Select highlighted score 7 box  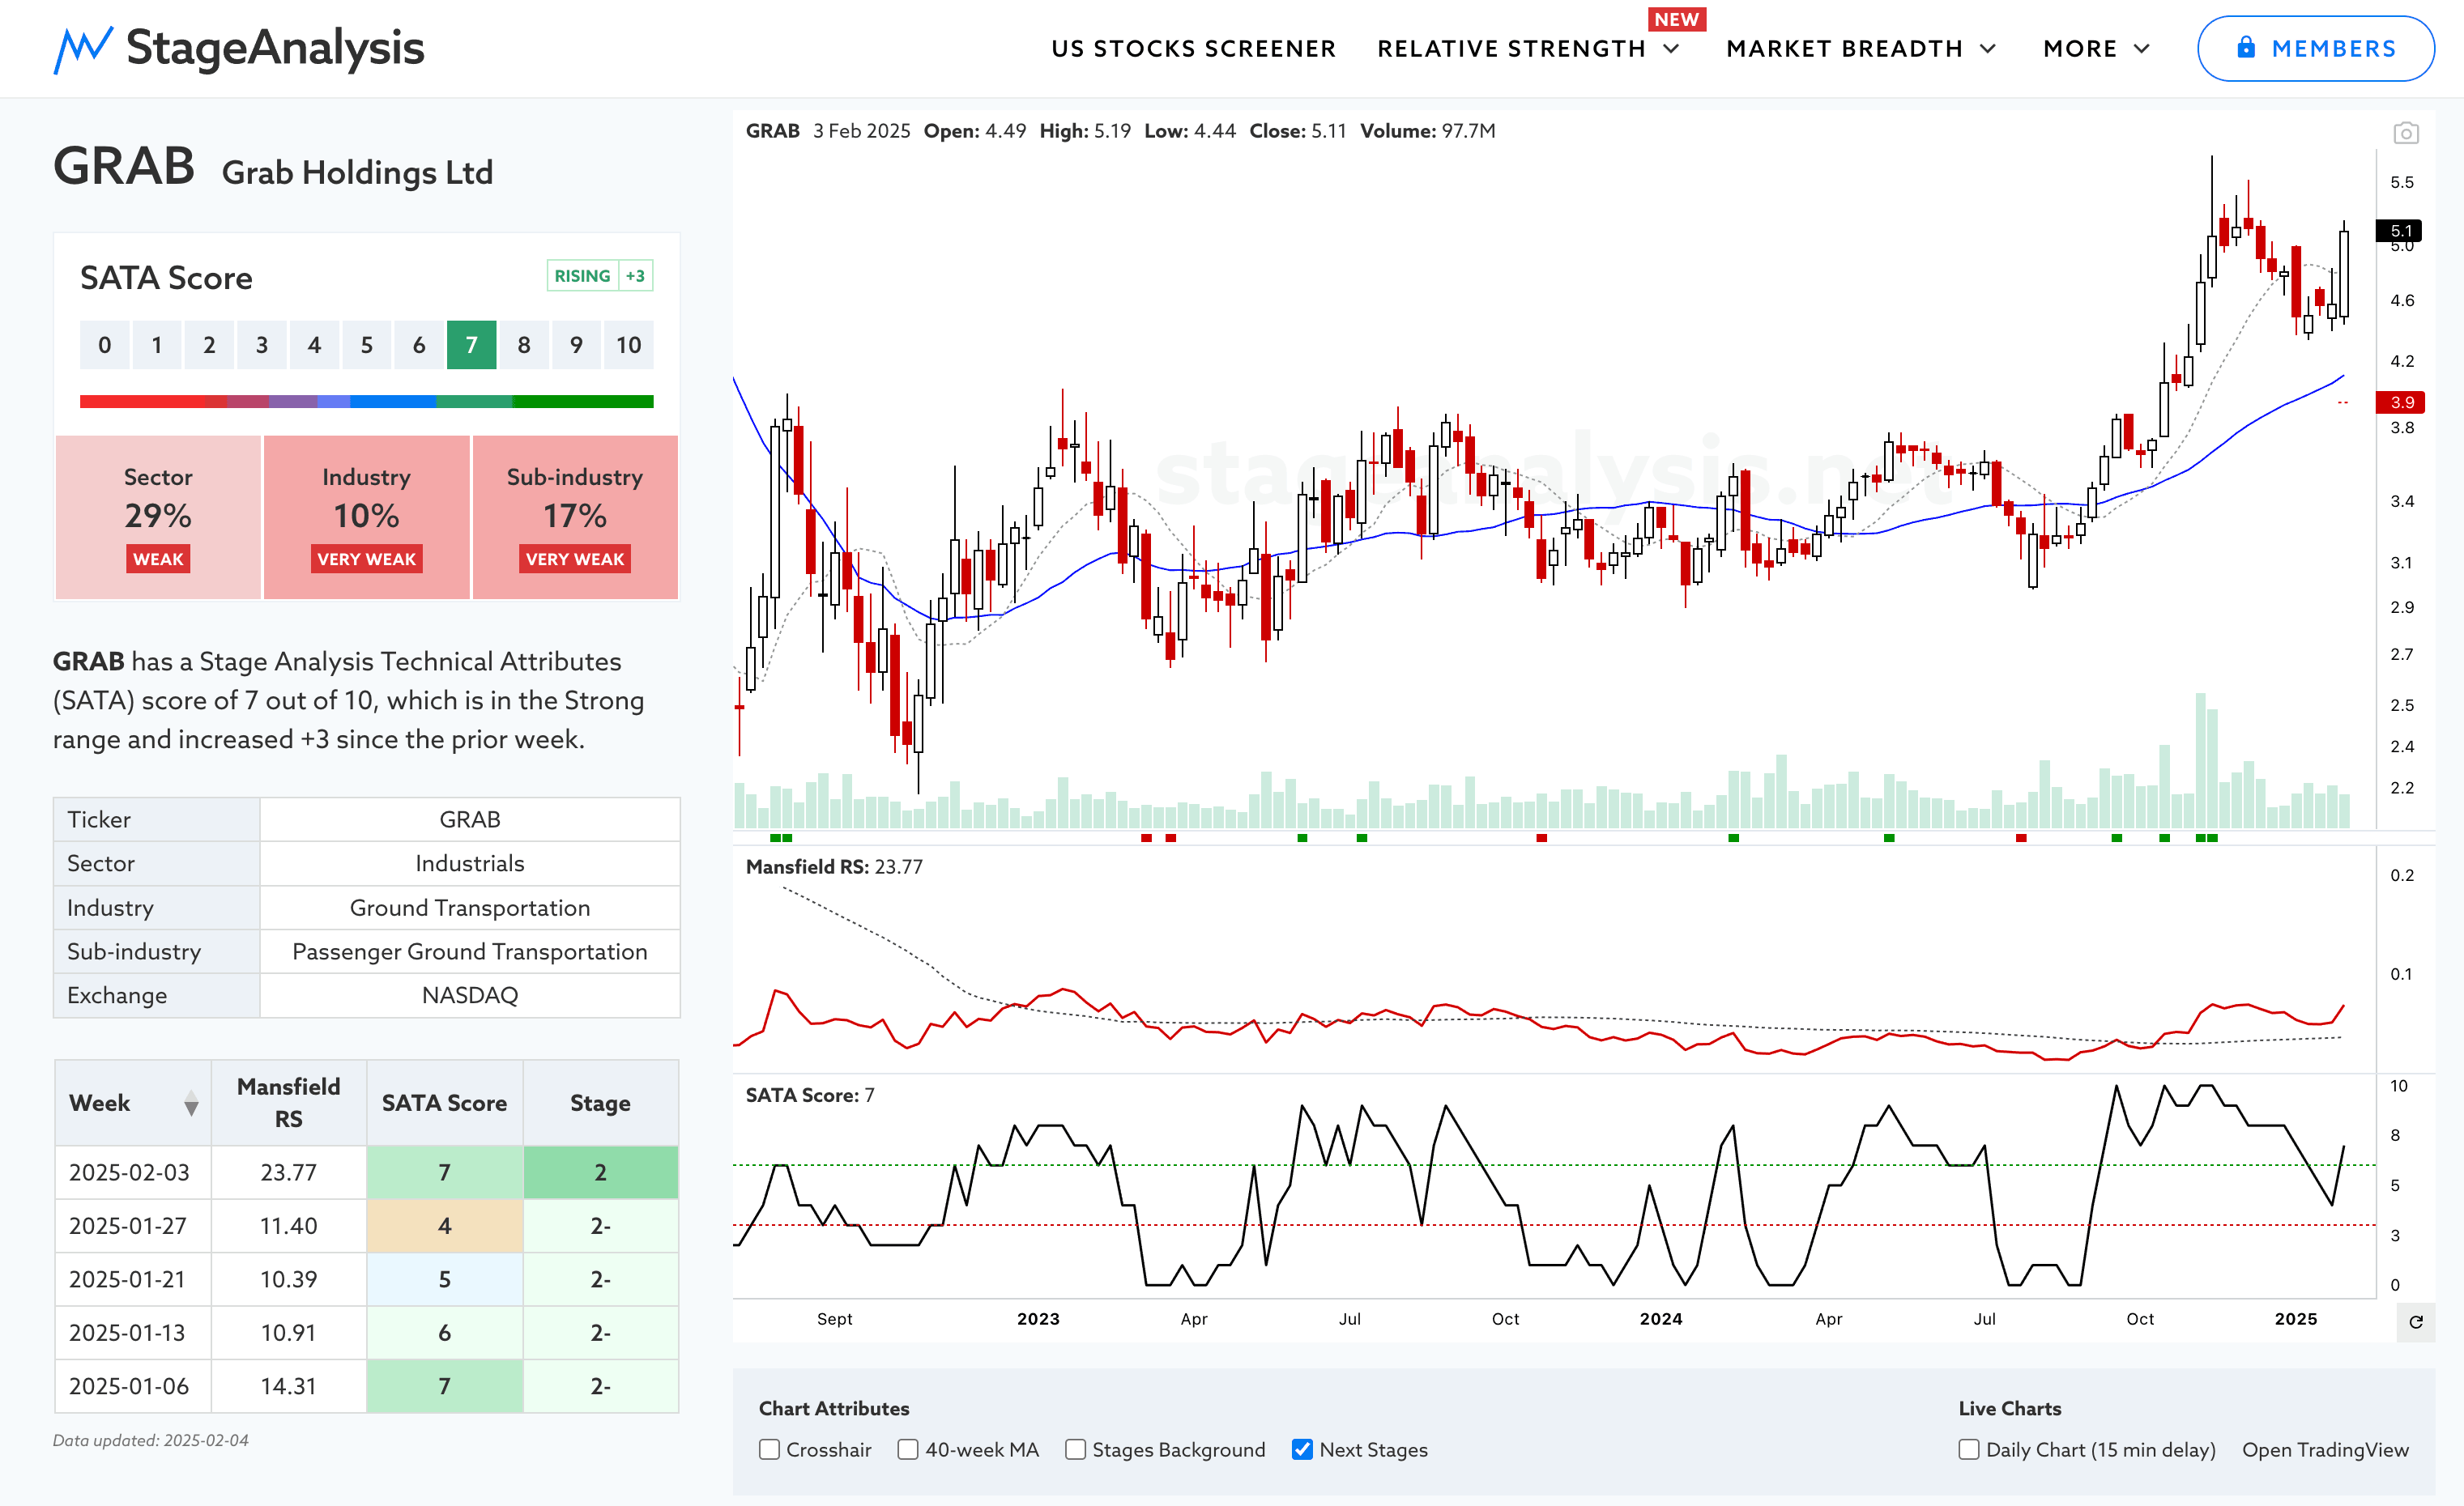coord(471,345)
